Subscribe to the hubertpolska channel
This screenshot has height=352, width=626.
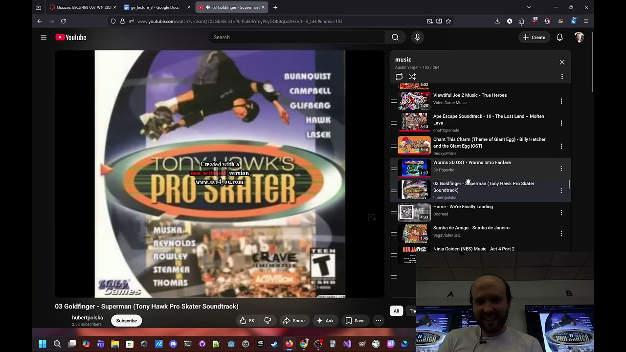(x=127, y=321)
